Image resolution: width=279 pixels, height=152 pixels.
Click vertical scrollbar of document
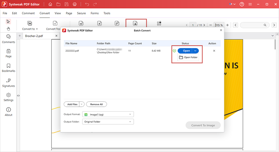[275, 44]
